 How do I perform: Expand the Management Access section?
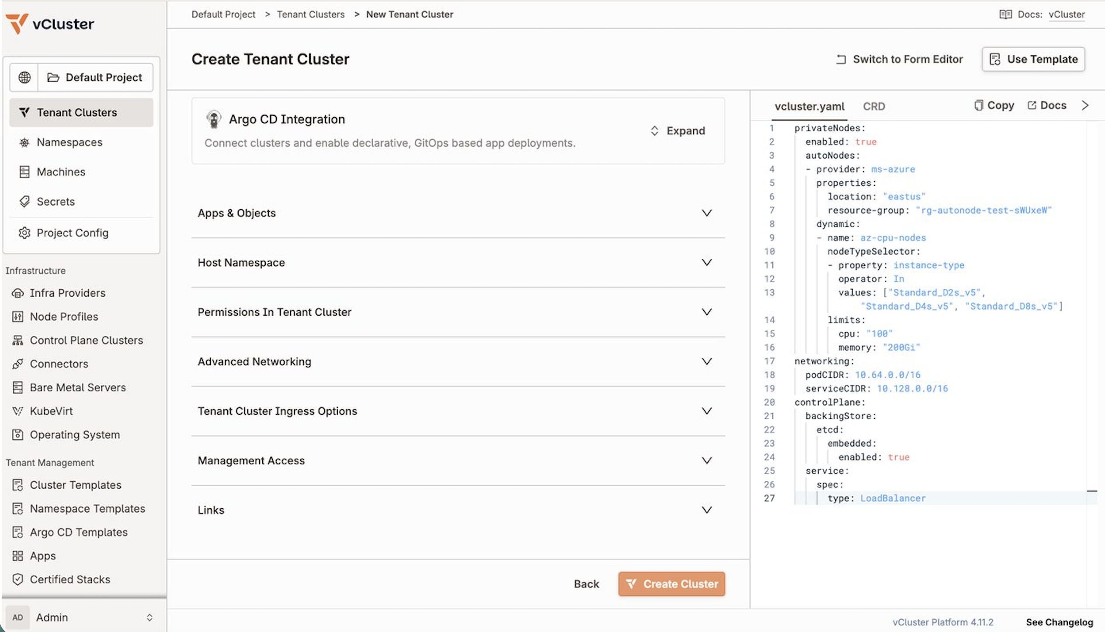point(458,460)
